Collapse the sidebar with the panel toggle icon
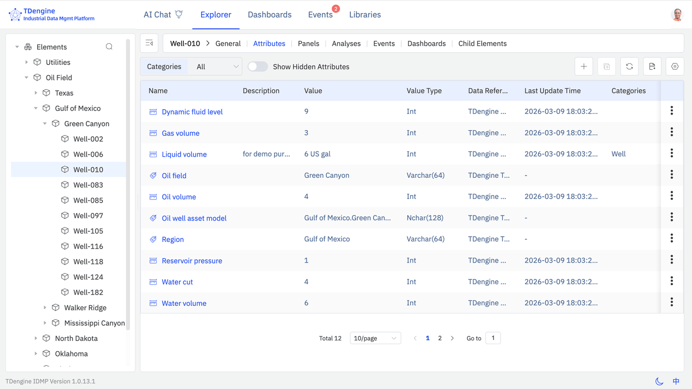 coord(149,43)
